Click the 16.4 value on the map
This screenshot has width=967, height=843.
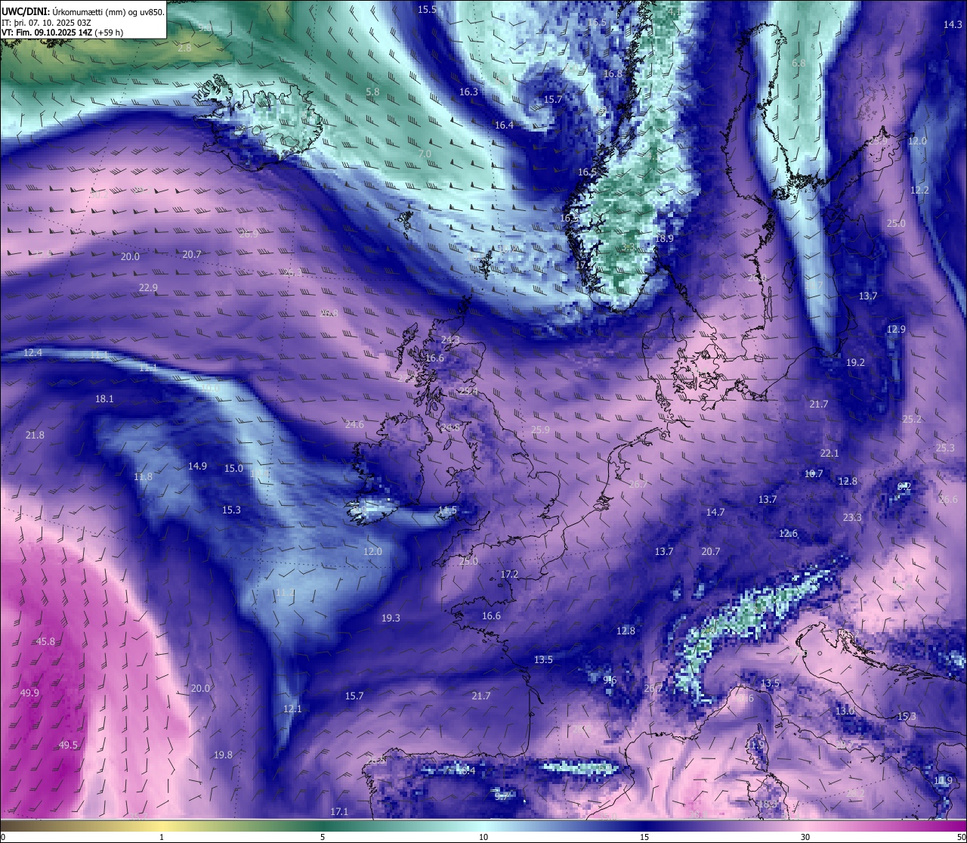504,125
